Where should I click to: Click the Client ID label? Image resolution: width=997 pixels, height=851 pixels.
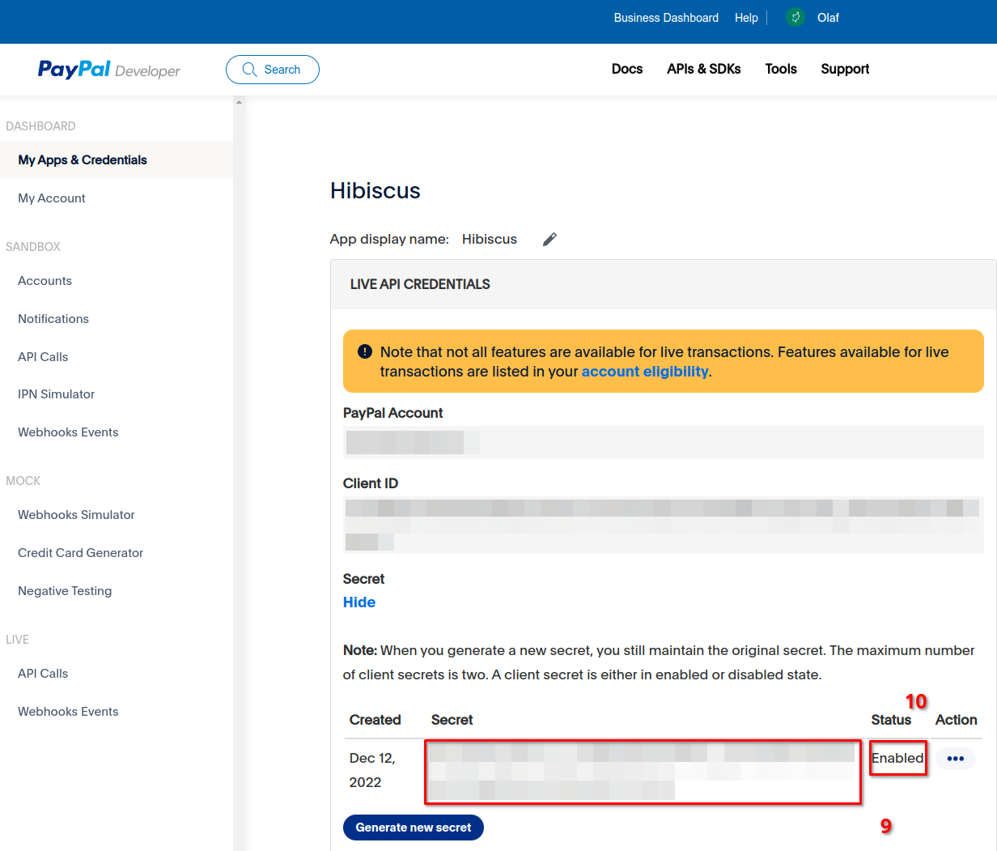tap(371, 483)
